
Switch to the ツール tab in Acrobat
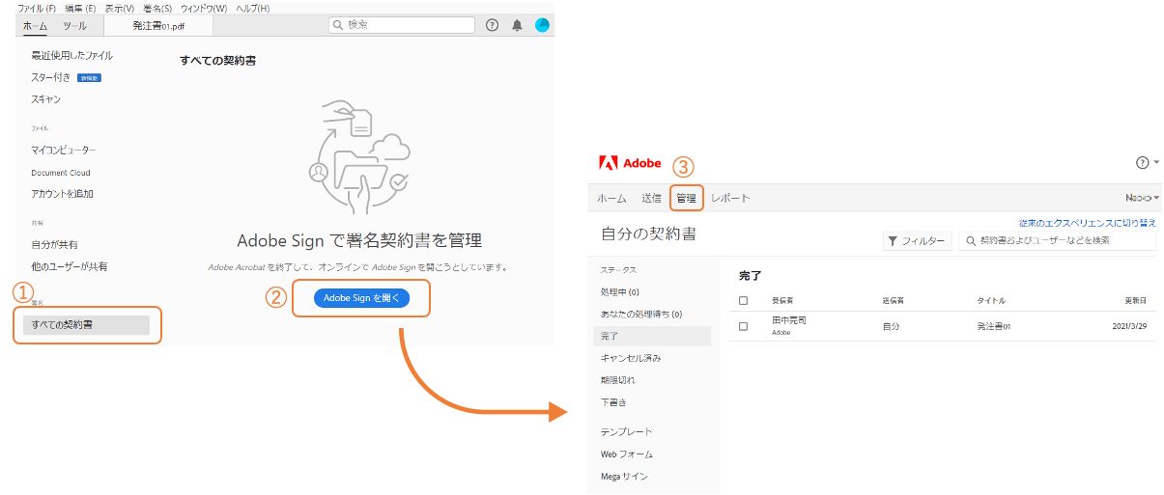[73, 25]
